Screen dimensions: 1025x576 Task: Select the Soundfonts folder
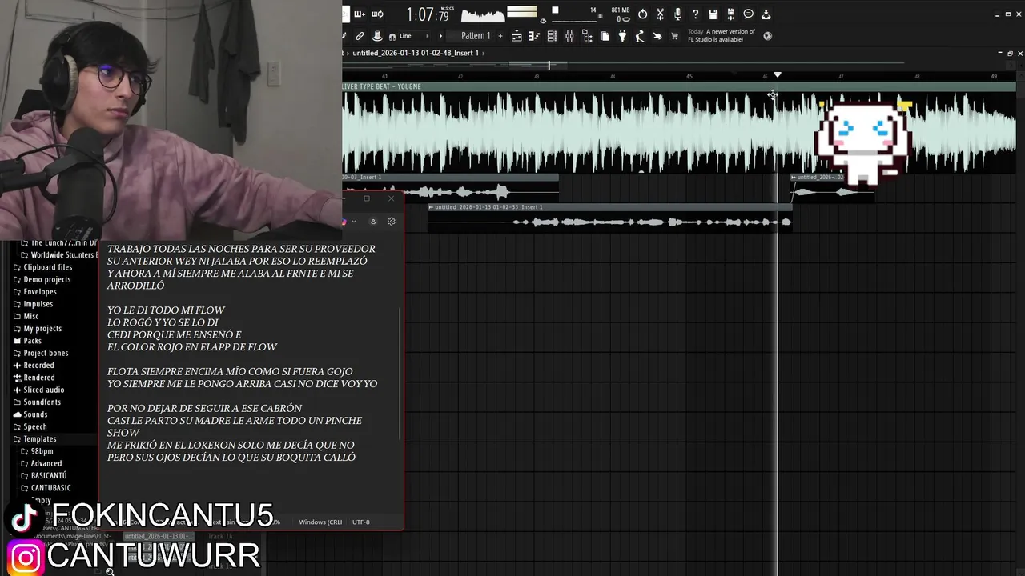pyautogui.click(x=37, y=402)
